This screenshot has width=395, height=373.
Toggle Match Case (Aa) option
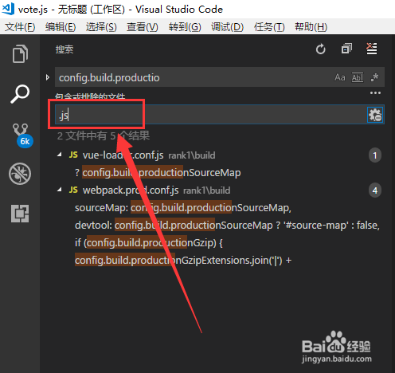tap(340, 77)
